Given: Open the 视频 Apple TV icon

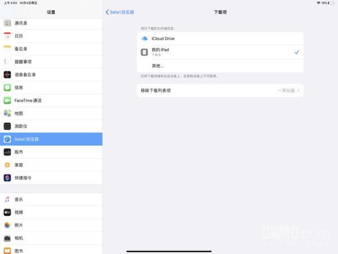Looking at the screenshot, I should point(7,212).
